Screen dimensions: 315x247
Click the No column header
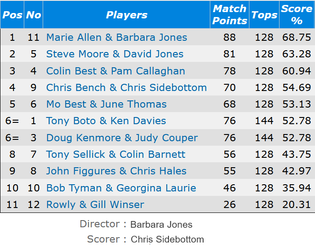click(x=34, y=15)
